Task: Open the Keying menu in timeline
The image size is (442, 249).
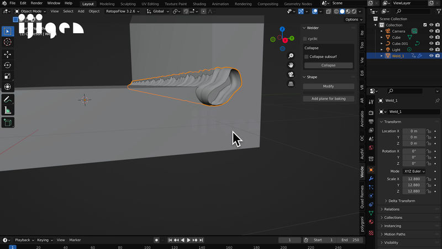Action: [x=45, y=240]
